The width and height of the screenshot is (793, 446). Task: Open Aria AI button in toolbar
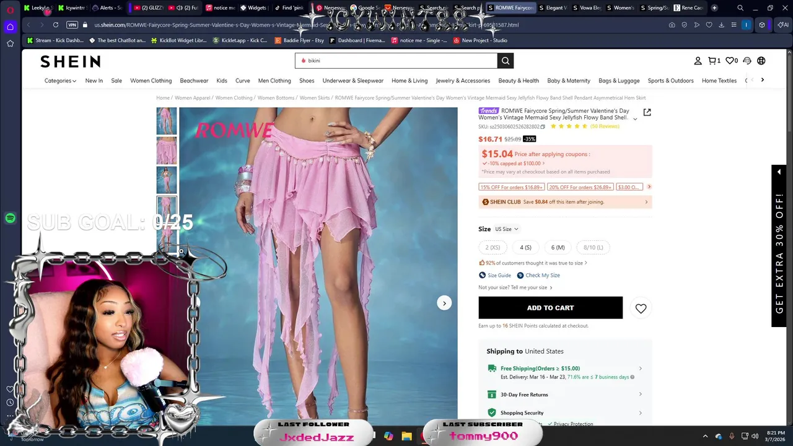click(x=783, y=25)
